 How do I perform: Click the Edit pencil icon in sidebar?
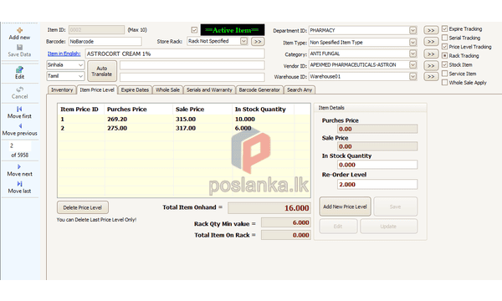[19, 69]
